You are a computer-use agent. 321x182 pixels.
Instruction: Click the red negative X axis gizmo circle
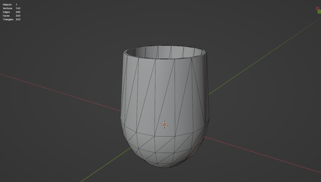[x=317, y=8]
